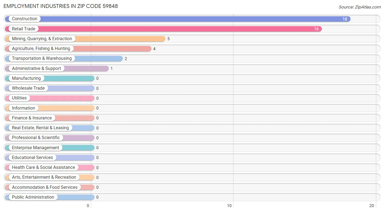This screenshot has width=384, height=212.
Task: Select Health Care & Social Assistance label
Action: tap(43, 167)
